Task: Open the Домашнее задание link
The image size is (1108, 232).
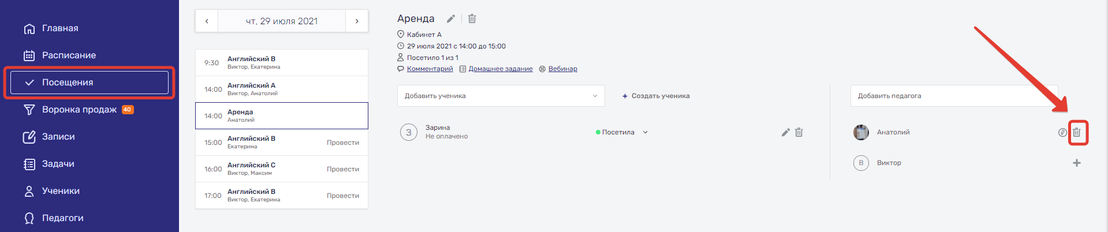Action: tap(500, 69)
